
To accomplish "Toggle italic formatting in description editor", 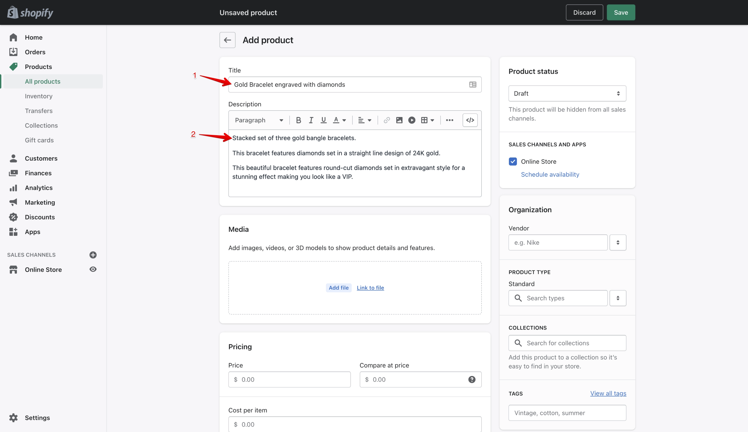I will tap(311, 120).
